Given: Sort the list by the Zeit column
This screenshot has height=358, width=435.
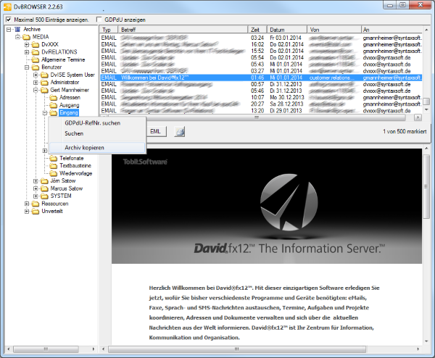Looking at the screenshot, I should [257, 30].
